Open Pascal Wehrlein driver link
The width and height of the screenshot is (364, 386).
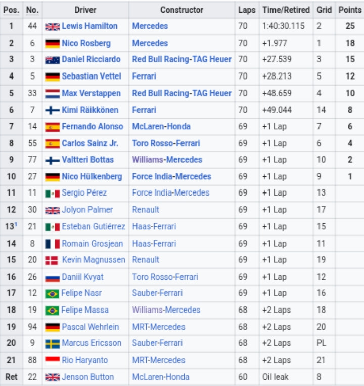pos(90,327)
